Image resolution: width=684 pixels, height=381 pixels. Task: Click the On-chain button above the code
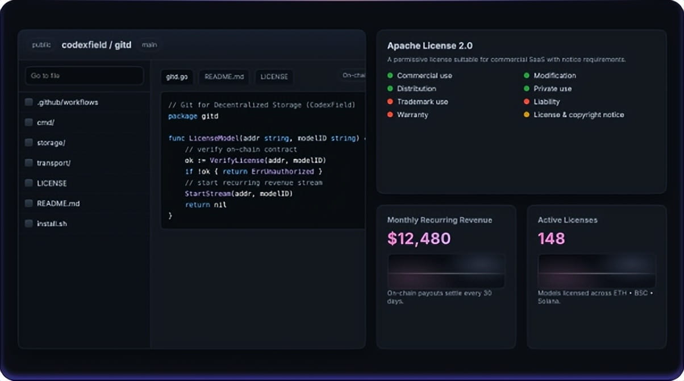[352, 75]
